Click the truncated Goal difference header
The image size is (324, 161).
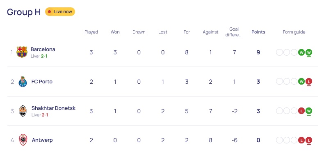click(234, 32)
